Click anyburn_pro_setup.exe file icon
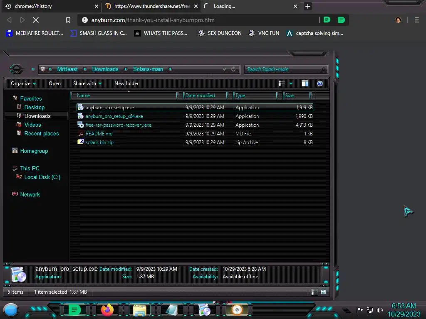The height and width of the screenshot is (319, 426). (80, 107)
